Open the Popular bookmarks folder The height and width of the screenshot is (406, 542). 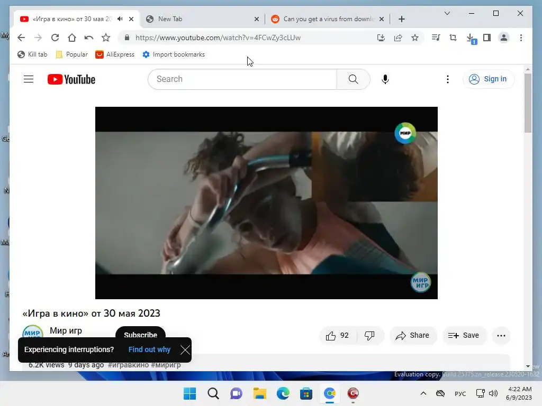pyautogui.click(x=72, y=54)
